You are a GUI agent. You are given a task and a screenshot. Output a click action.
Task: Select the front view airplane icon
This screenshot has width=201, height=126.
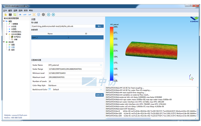point(20,15)
